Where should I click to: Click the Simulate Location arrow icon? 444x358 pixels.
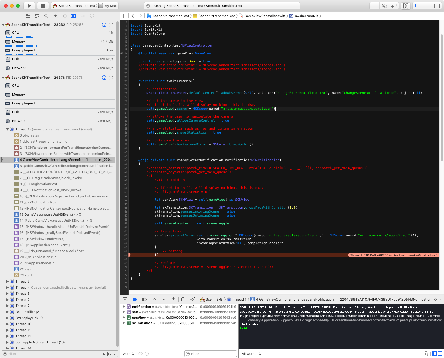193,299
